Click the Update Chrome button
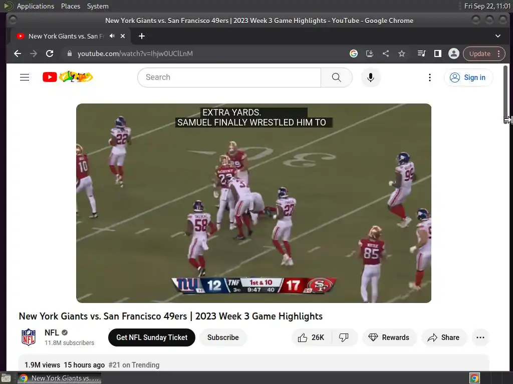Viewport: 513px width, 384px height. [x=480, y=53]
